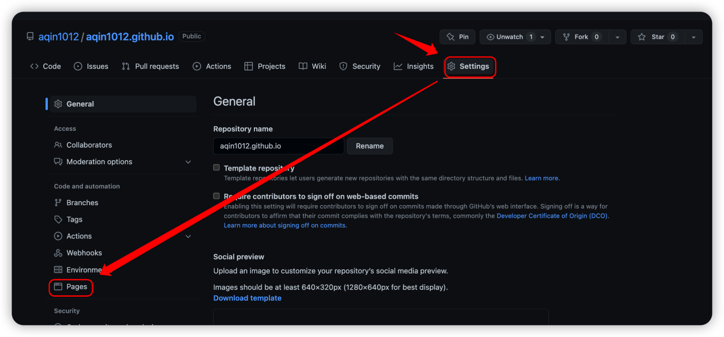724x337 pixels.
Task: Click the General gear icon in sidebar
Action: pyautogui.click(x=58, y=104)
